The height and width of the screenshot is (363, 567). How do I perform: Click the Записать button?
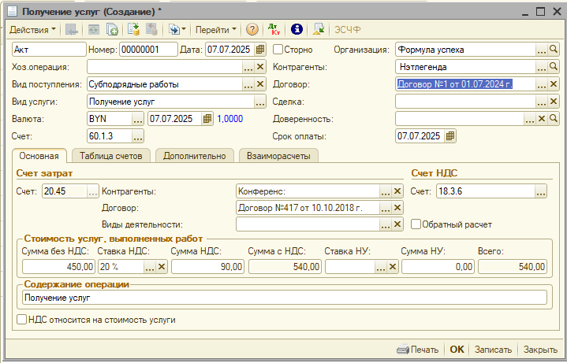[x=492, y=350]
